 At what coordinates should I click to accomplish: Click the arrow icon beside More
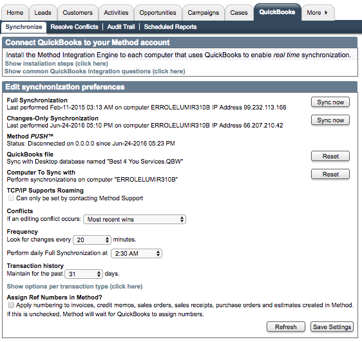[x=326, y=12]
